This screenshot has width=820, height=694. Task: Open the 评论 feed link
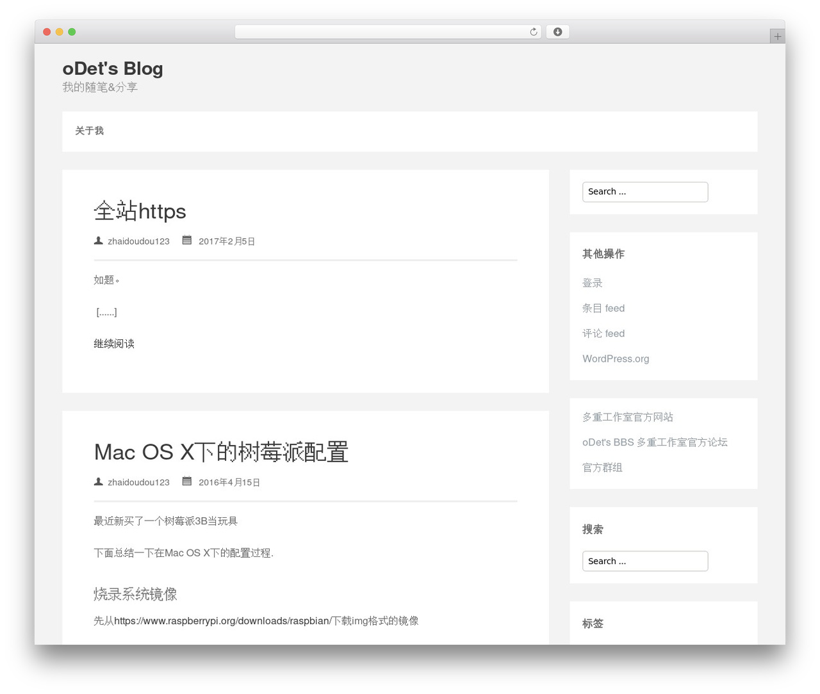(x=603, y=334)
